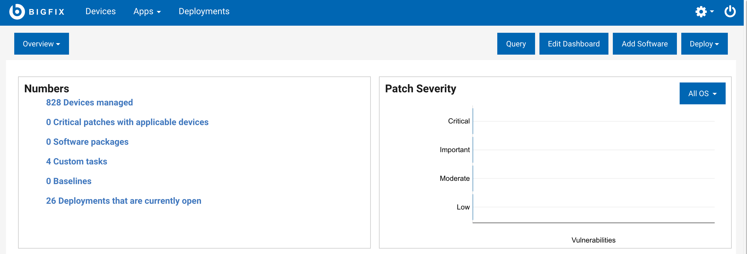Navigate to the Devices page

[x=100, y=11]
